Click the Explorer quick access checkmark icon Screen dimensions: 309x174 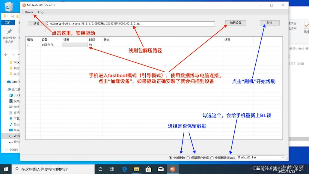click(x=12, y=16)
